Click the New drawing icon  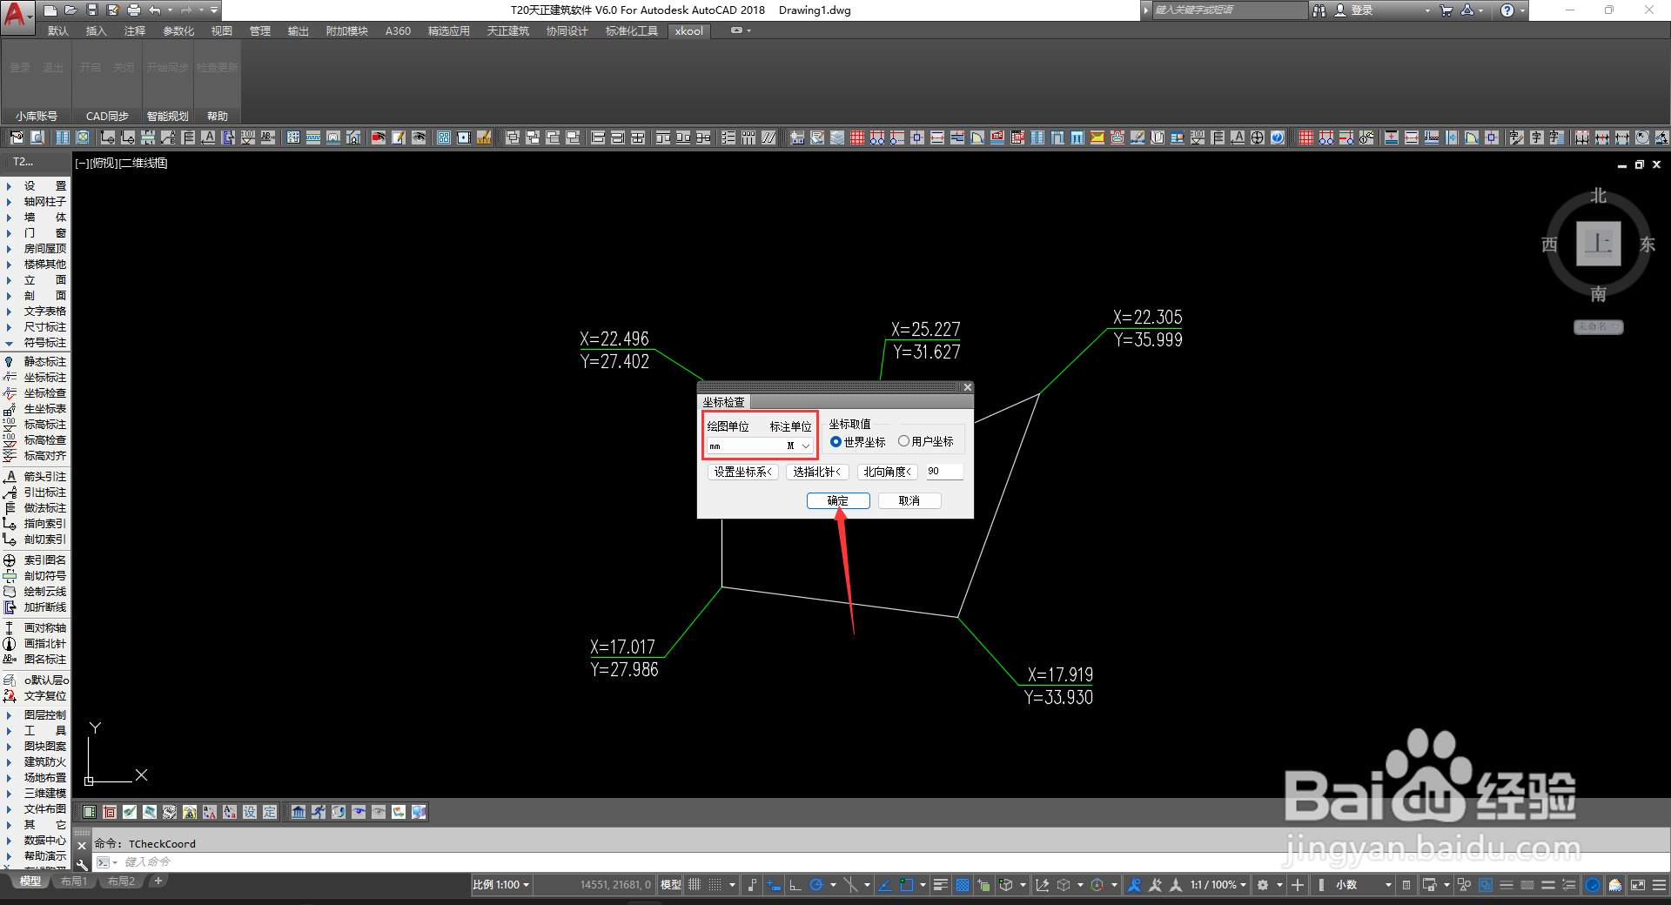(50, 10)
